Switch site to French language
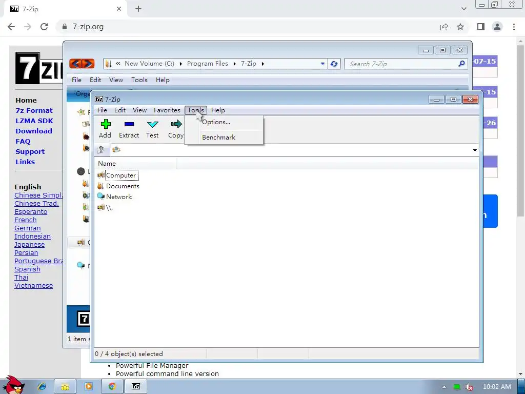The width and height of the screenshot is (525, 394). (x=26, y=220)
